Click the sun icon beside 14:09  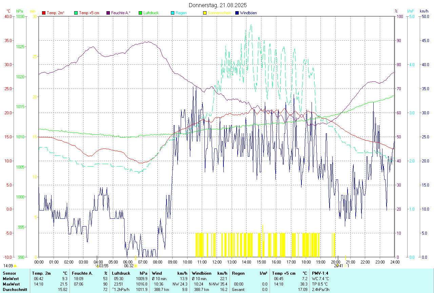pyautogui.click(x=15, y=266)
